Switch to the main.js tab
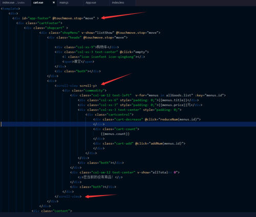 coord(64,3)
